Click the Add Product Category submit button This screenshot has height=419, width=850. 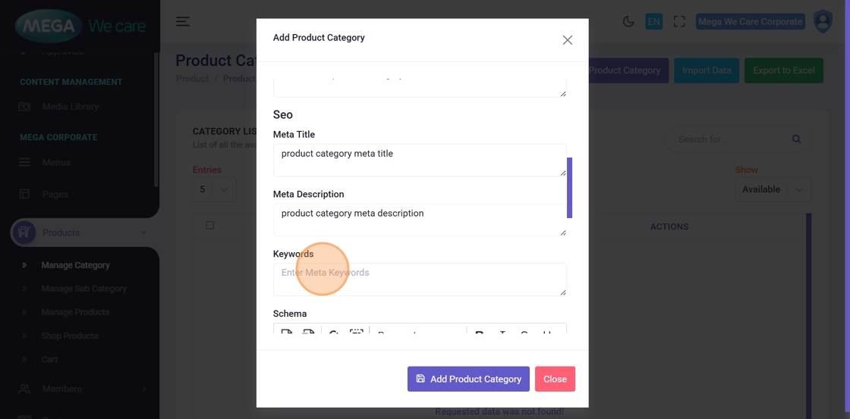(468, 379)
